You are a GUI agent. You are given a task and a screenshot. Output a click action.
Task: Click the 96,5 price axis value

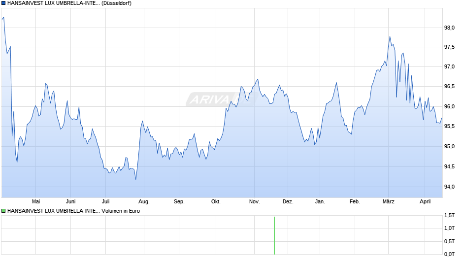point(449,87)
